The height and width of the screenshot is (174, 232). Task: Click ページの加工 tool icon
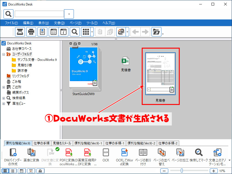pos(180,152)
